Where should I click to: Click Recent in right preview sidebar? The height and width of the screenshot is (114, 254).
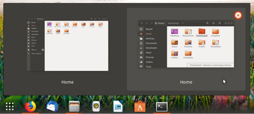[x=149, y=29]
